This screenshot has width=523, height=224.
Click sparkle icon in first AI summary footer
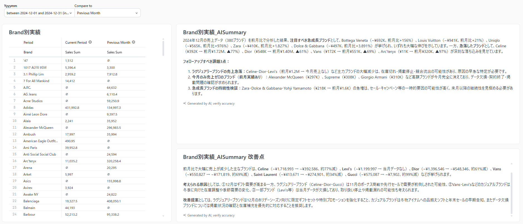coord(184,104)
